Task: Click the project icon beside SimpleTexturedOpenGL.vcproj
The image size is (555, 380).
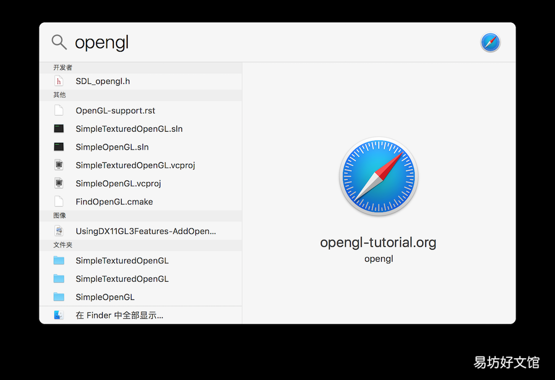Action: point(59,165)
